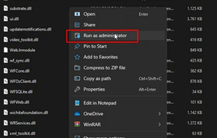Click the Share icon in context menu
The height and width of the screenshot is (138, 217).
pos(77,25)
